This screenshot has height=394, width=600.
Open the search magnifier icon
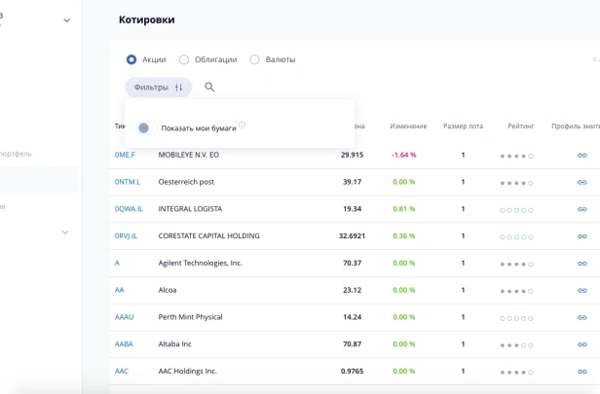209,88
